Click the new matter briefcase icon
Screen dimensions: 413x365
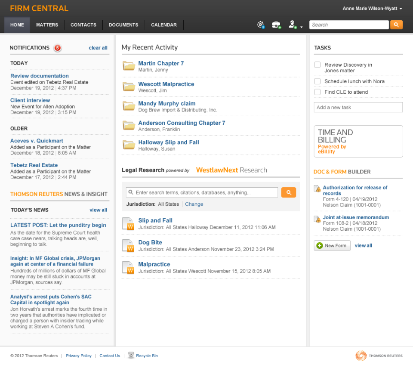[276, 25]
